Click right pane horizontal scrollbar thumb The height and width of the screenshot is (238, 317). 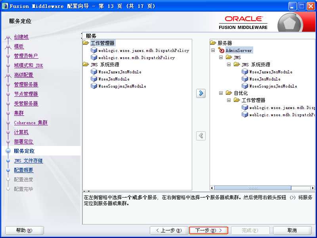click(253, 188)
